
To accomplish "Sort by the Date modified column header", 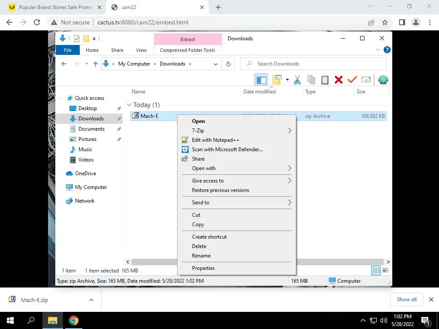I will tap(271, 92).
